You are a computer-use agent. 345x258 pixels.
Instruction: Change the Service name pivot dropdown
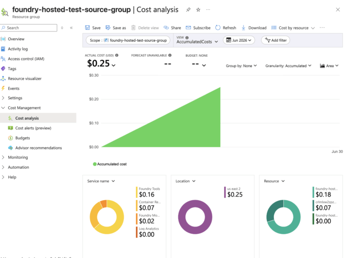pyautogui.click(x=101, y=181)
